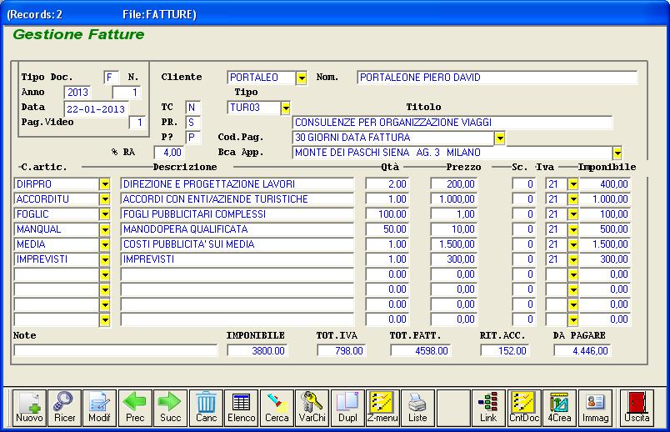Click the Imponibile value 1.000,00 for ACCORDITU
This screenshot has width=670, height=432.
pyautogui.click(x=605, y=198)
